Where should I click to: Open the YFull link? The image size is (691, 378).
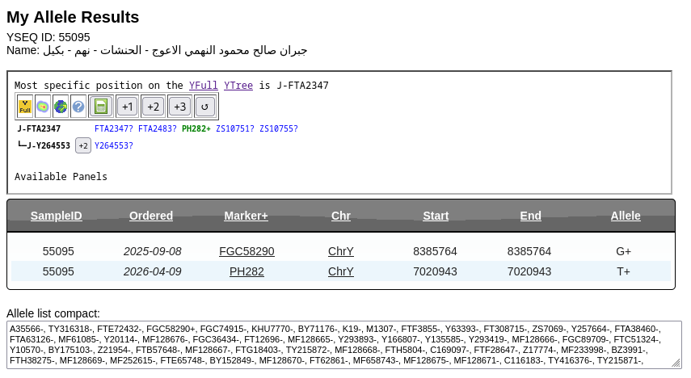click(203, 85)
